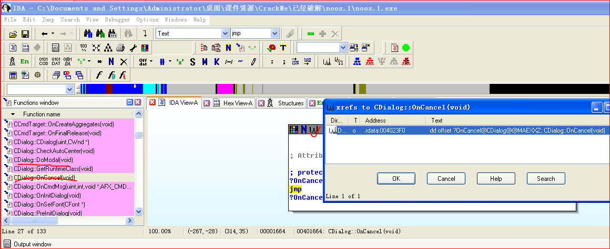Open a file using the folder icon

[x=13, y=34]
